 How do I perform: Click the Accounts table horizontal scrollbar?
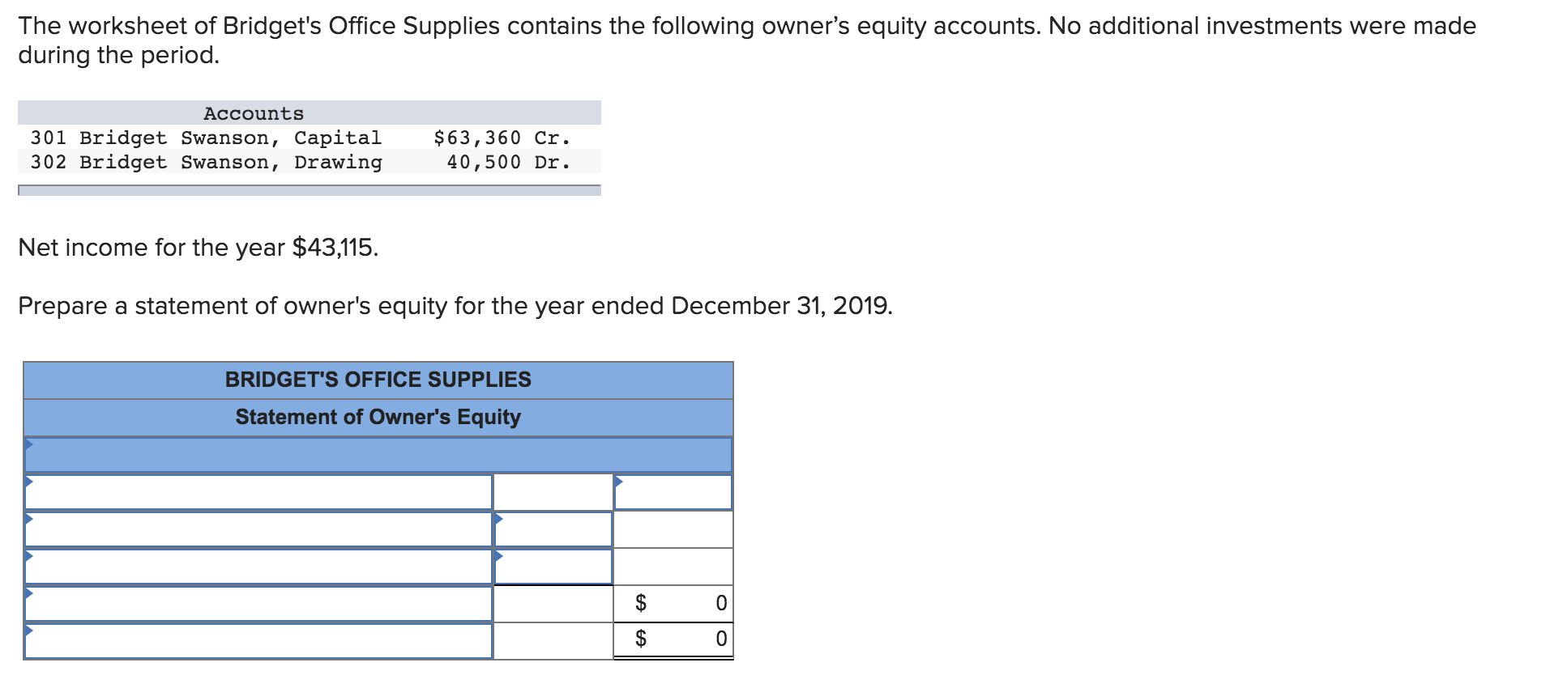point(310,190)
